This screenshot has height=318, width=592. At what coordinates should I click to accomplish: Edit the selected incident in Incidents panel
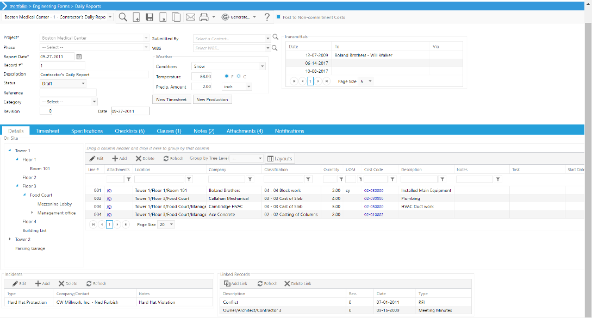(x=19, y=284)
